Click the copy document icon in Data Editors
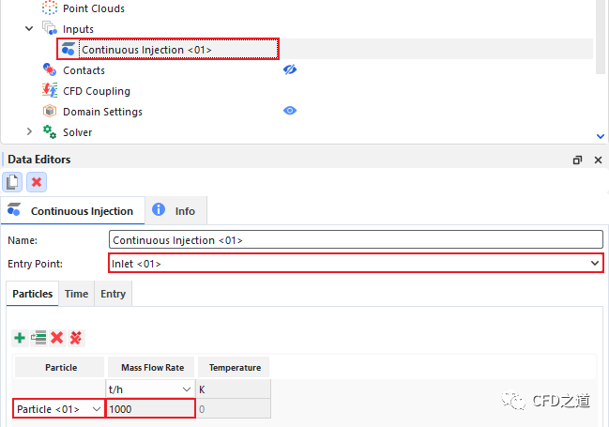The image size is (609, 427). coord(14,182)
